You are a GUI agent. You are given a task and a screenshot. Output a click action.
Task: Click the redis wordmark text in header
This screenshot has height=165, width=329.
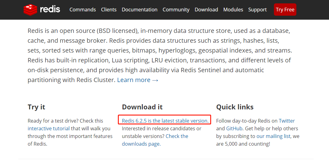point(50,9)
